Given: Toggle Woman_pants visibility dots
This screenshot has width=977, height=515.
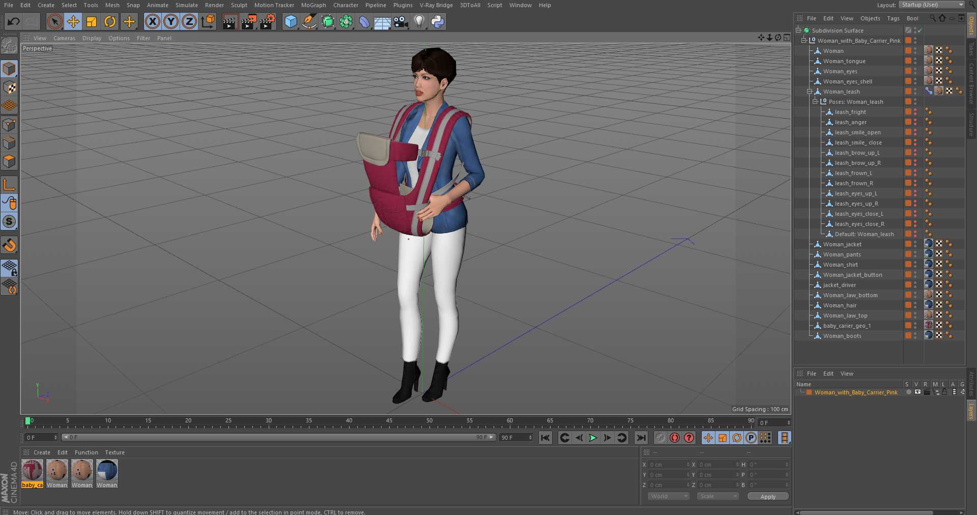Looking at the screenshot, I should 915,254.
